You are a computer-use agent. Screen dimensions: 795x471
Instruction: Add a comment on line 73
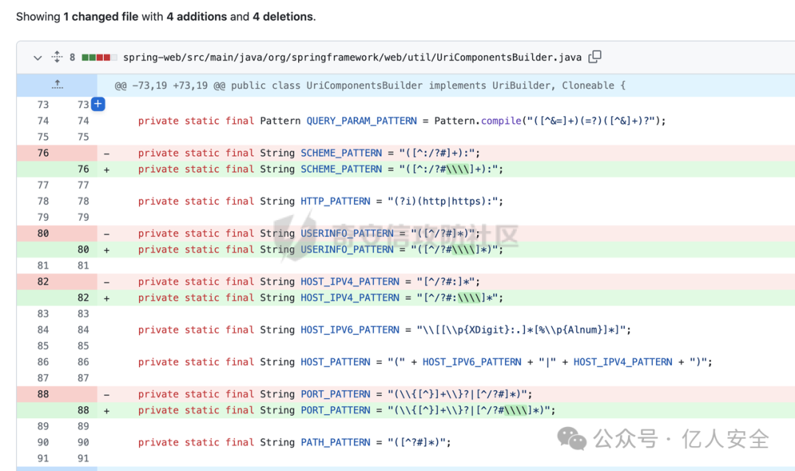click(x=98, y=104)
